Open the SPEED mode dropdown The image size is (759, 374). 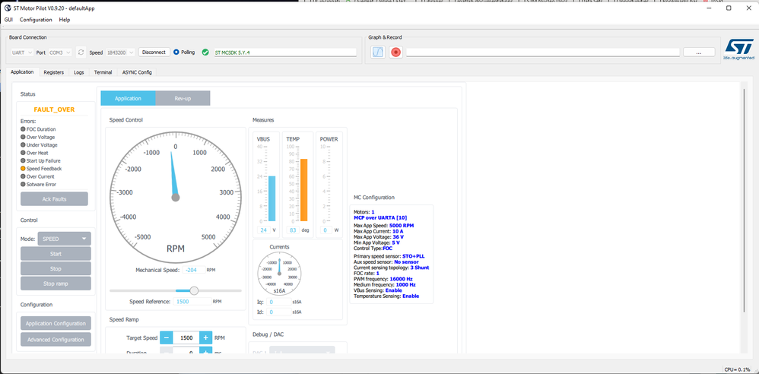coord(64,239)
